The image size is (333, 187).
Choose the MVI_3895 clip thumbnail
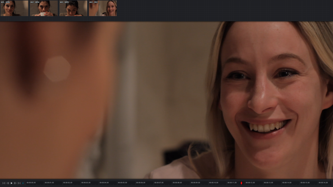73,9
